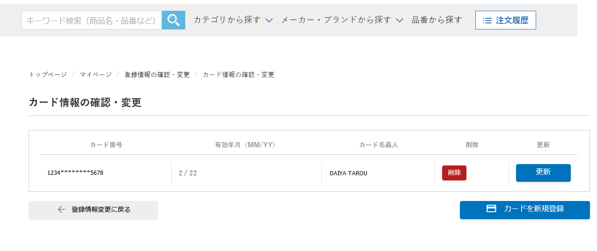Expand the メーカー・ブランドから探す chevron
The width and height of the screenshot is (597, 251).
tap(400, 20)
